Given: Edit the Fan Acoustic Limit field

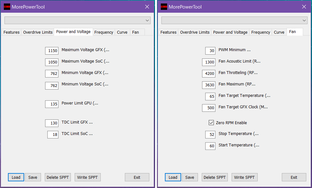Looking at the screenshot, I should (209, 62).
